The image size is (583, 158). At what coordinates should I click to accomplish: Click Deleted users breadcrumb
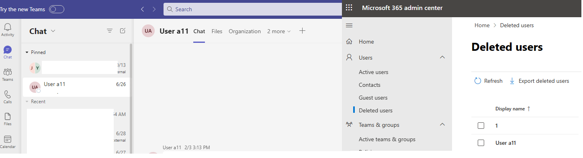point(517,25)
